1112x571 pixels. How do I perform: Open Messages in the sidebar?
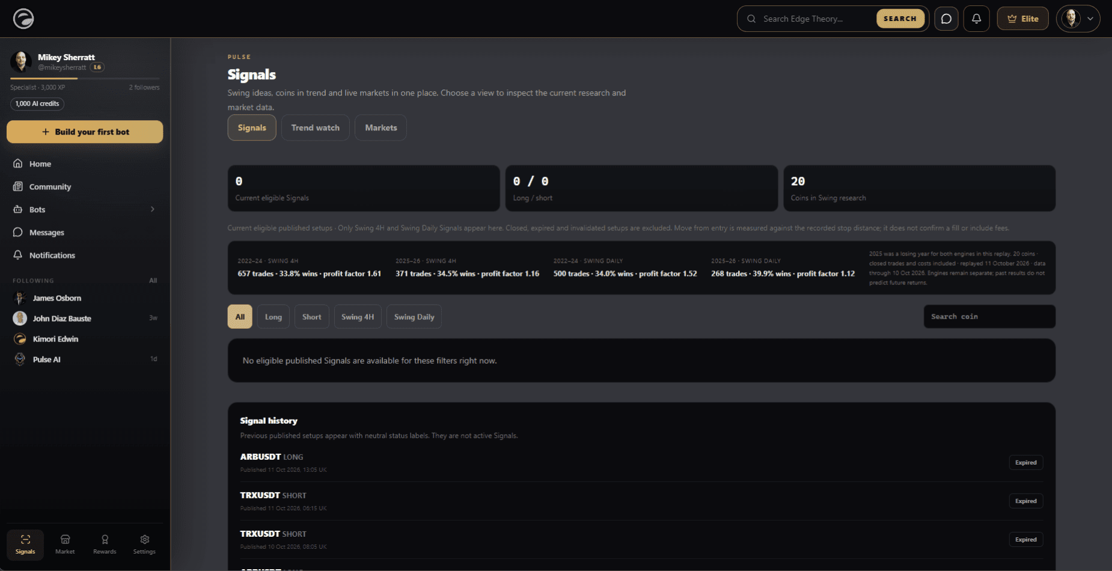point(85,232)
